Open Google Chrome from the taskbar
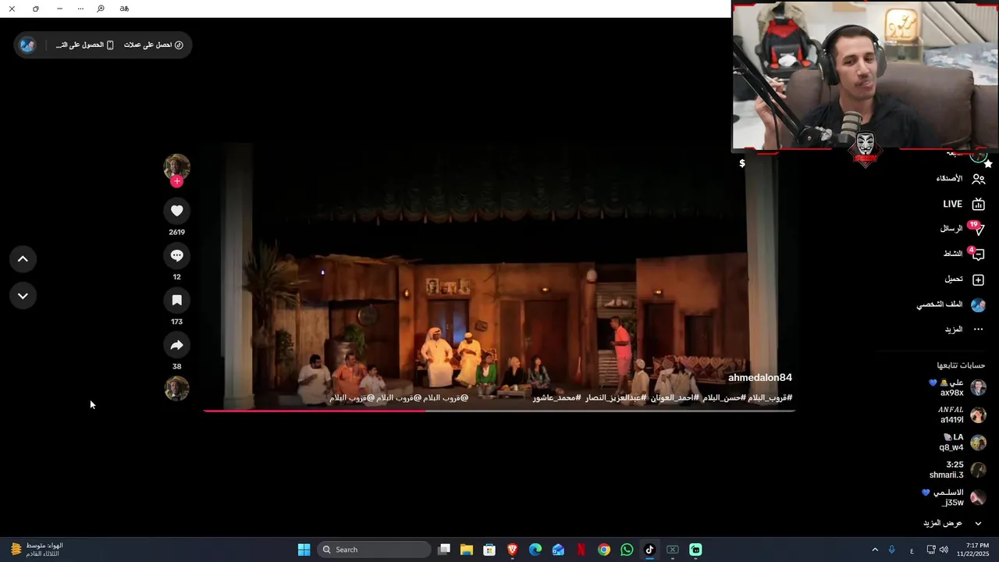Image resolution: width=999 pixels, height=562 pixels. [604, 550]
